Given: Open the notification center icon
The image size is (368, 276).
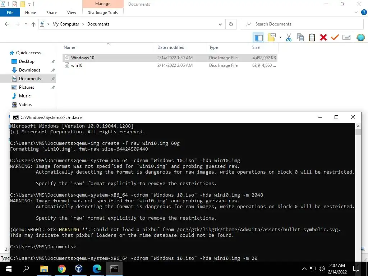Looking at the screenshot, I should coord(356,269).
